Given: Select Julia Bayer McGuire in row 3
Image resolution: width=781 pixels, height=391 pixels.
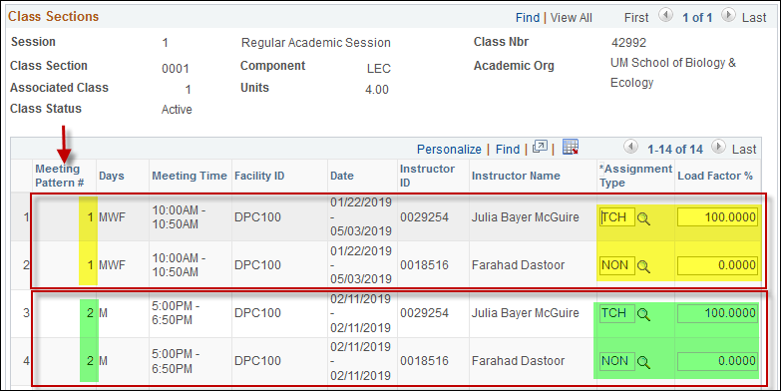Looking at the screenshot, I should coord(526,313).
